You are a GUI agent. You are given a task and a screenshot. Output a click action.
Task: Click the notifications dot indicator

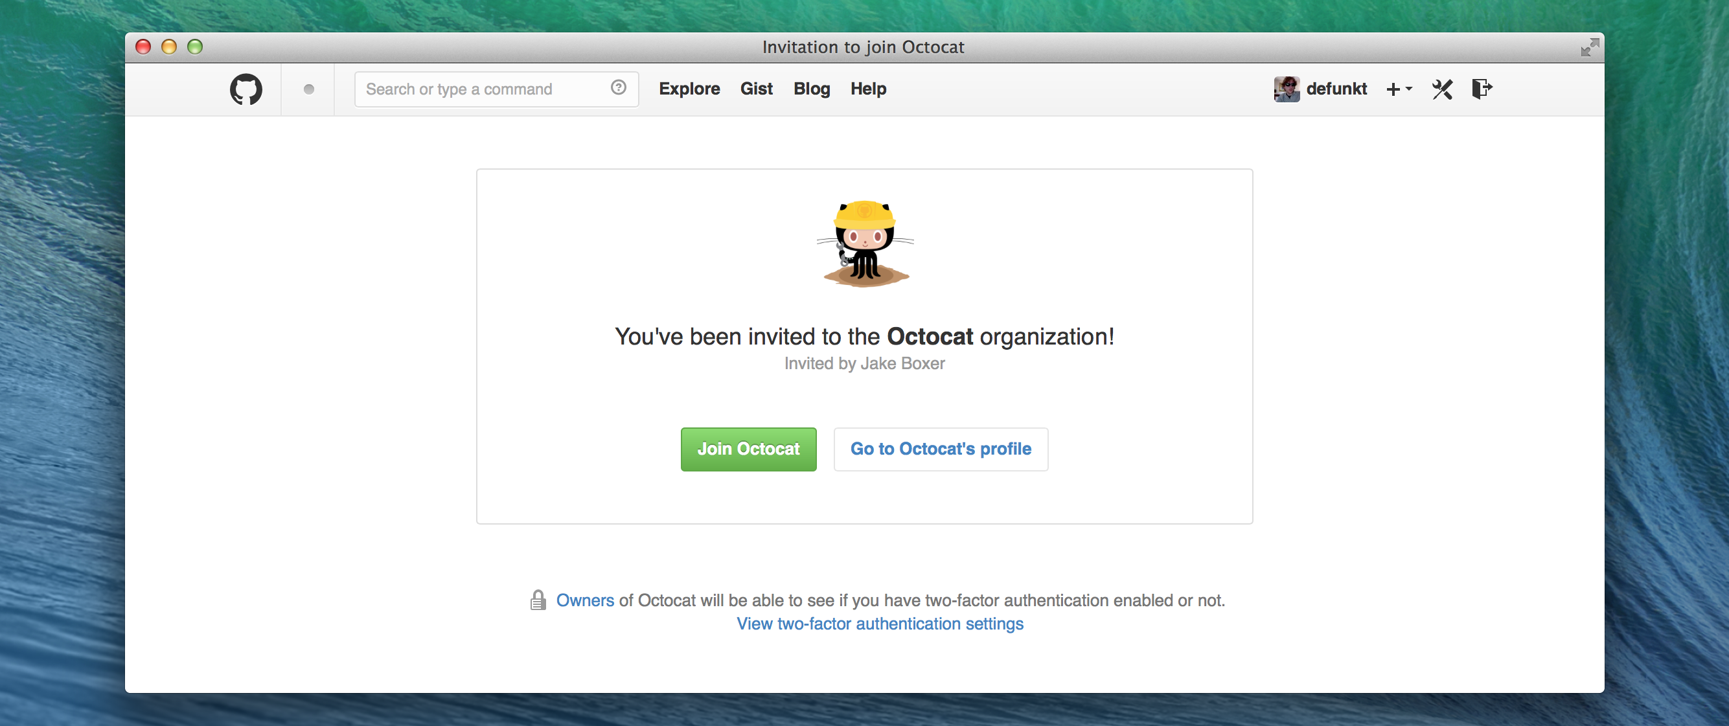309,89
